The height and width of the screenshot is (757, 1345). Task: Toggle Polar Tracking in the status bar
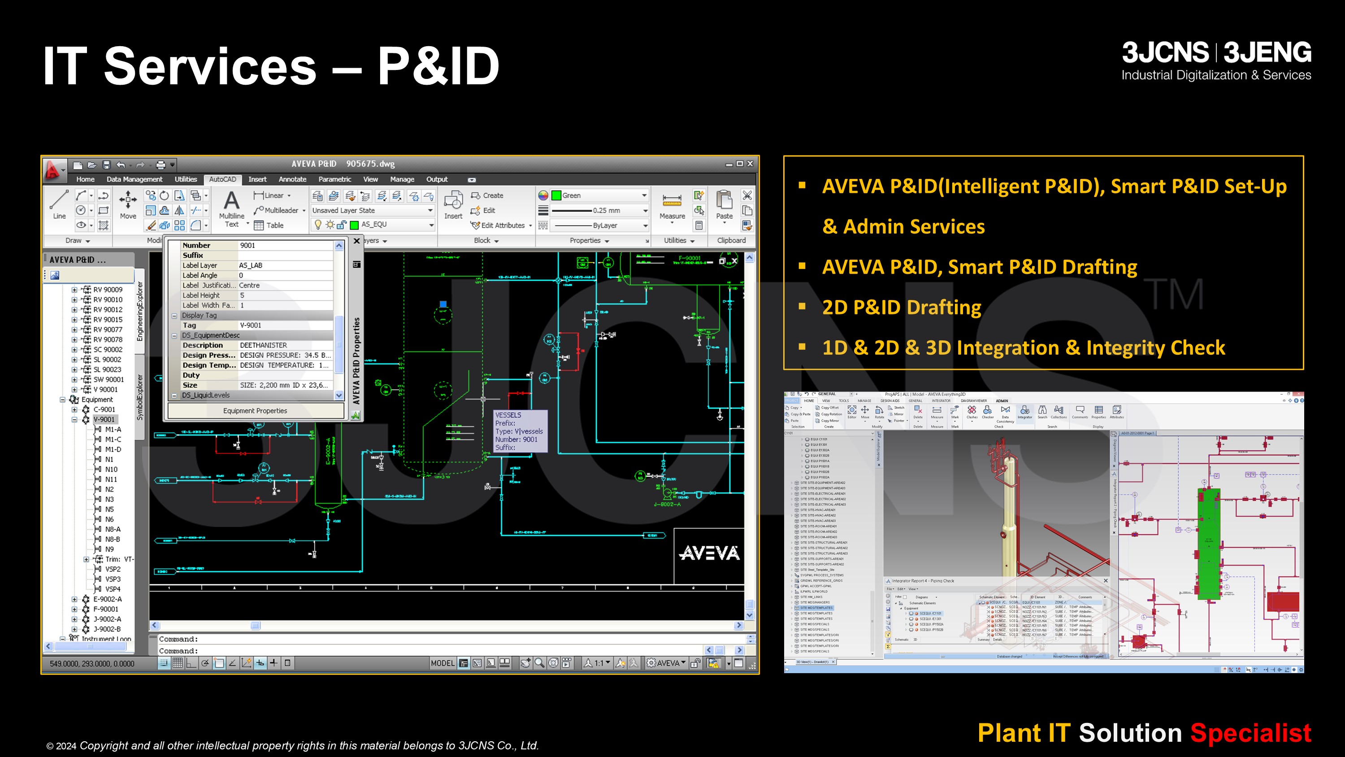pyautogui.click(x=205, y=663)
